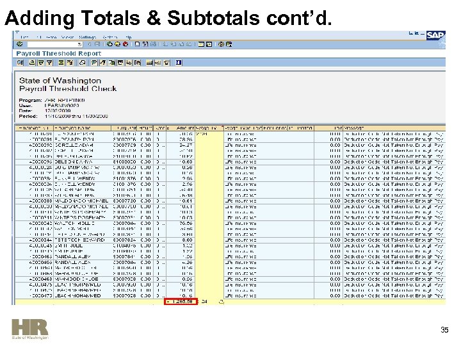Click the Total sigma icon
The width and height of the screenshot is (461, 346).
click(x=61, y=62)
